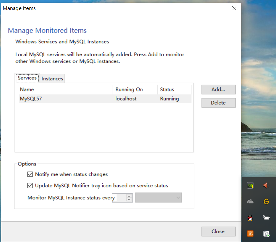
Task: Click the Monitor MySQL Instance status every label
Action: 71,198
